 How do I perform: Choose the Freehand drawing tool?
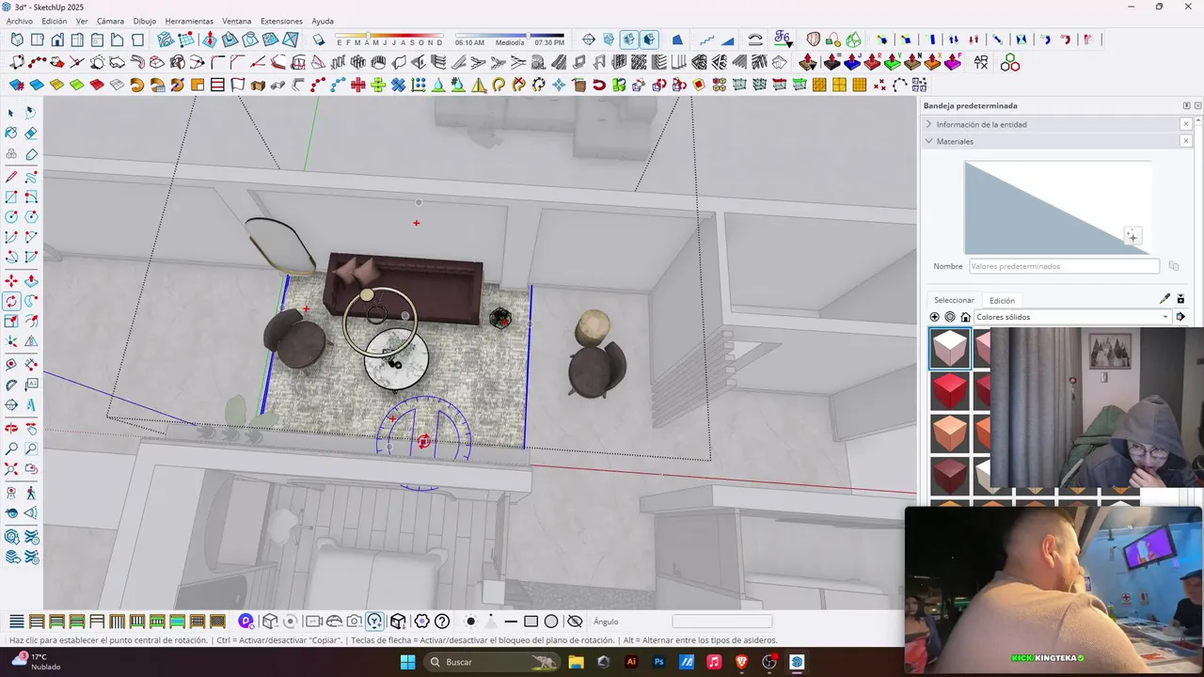31,176
